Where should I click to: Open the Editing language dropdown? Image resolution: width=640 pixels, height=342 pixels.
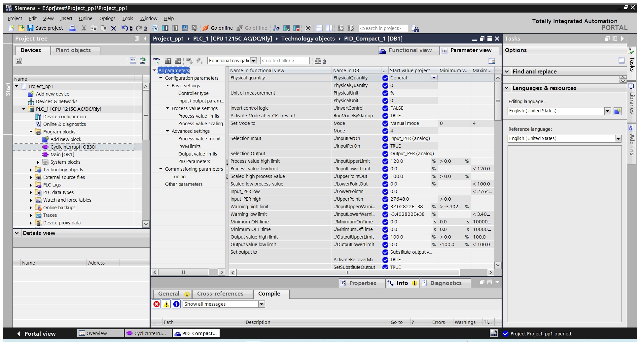(x=608, y=111)
